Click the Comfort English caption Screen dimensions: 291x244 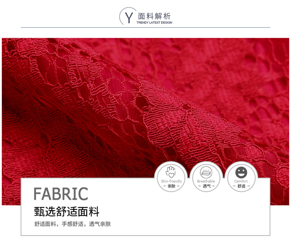[x=241, y=181]
